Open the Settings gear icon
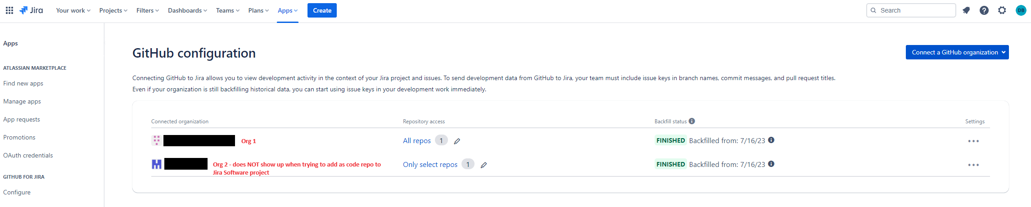 1002,10
